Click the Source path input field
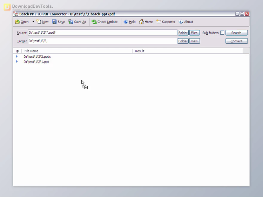This screenshot has height=197, width=263. coord(103,33)
